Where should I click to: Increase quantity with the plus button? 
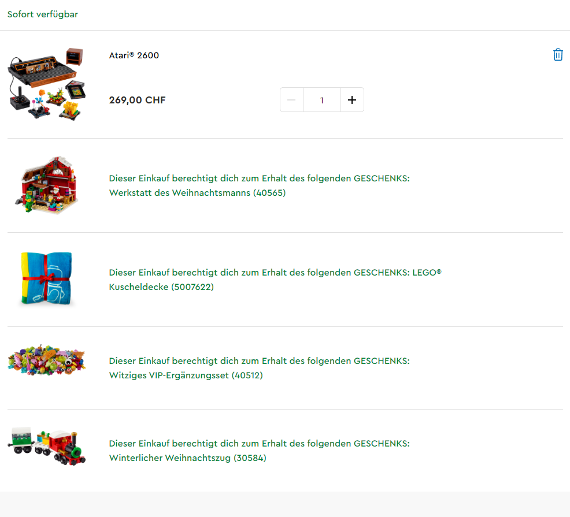352,100
